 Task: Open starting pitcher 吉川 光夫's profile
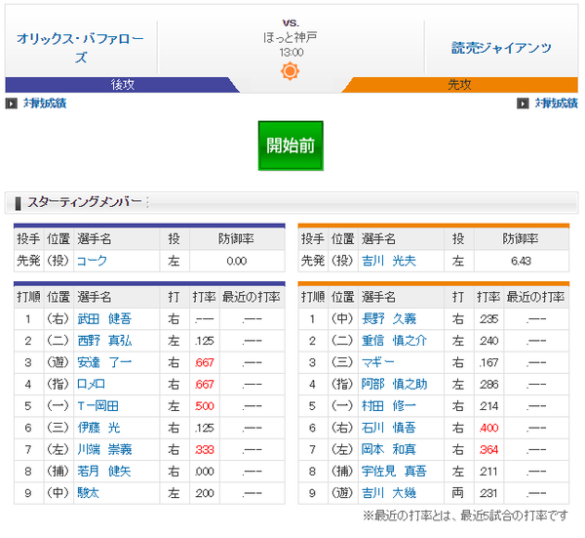coord(388,261)
